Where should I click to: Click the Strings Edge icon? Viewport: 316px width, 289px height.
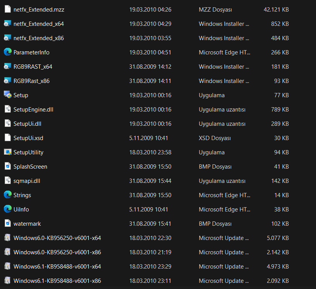coord(7,195)
